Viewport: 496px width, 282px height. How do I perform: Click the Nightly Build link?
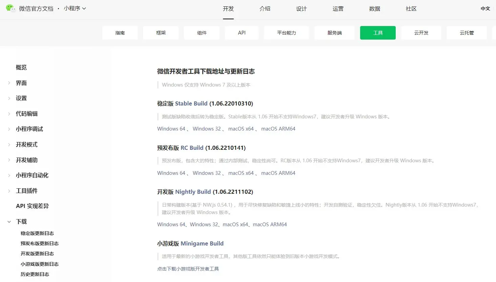(193, 192)
